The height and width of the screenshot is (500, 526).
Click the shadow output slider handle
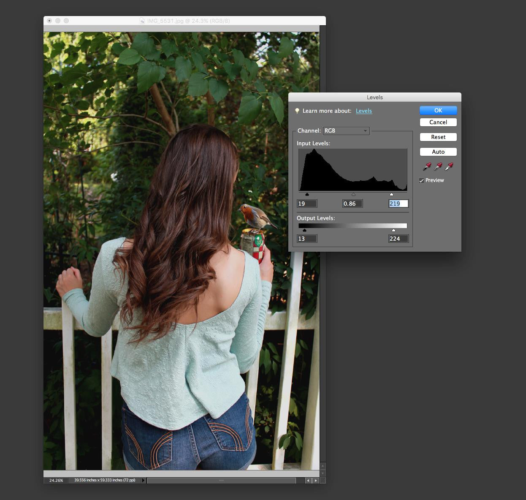click(305, 230)
